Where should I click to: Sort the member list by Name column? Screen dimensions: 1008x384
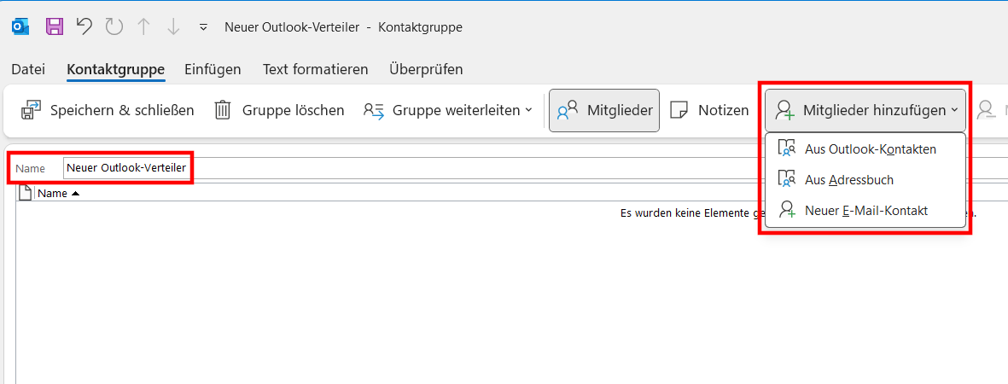tap(58, 193)
